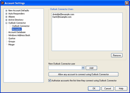Screen dimensions: 130x93
Task: Click the Add button
Action: tap(91, 68)
